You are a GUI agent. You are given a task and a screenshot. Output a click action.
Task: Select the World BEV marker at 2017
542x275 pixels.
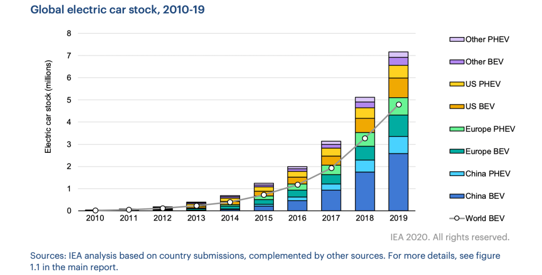coord(331,168)
